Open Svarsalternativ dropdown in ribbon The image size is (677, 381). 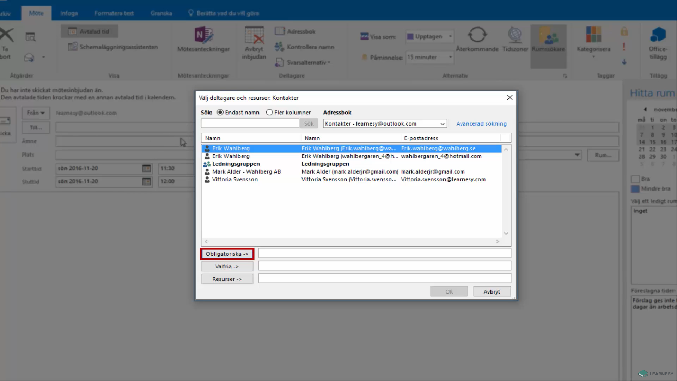(x=303, y=62)
